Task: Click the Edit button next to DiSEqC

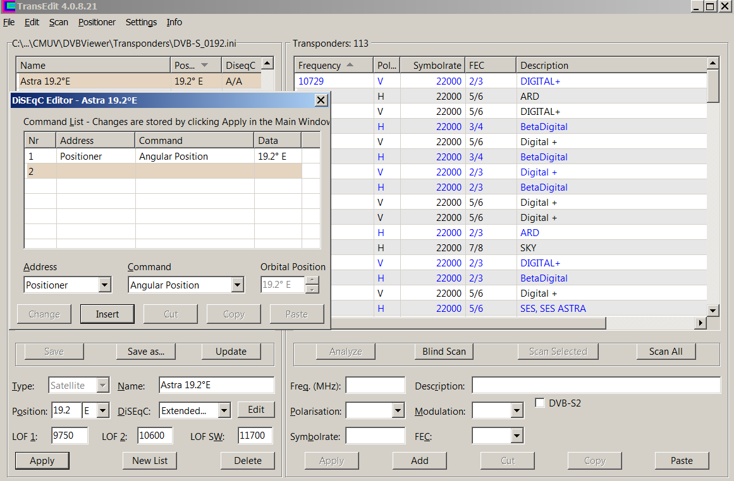Action: click(256, 410)
